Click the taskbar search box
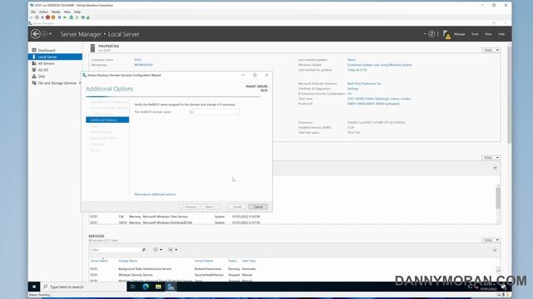Viewport: 533px width, 299px height. (83, 287)
